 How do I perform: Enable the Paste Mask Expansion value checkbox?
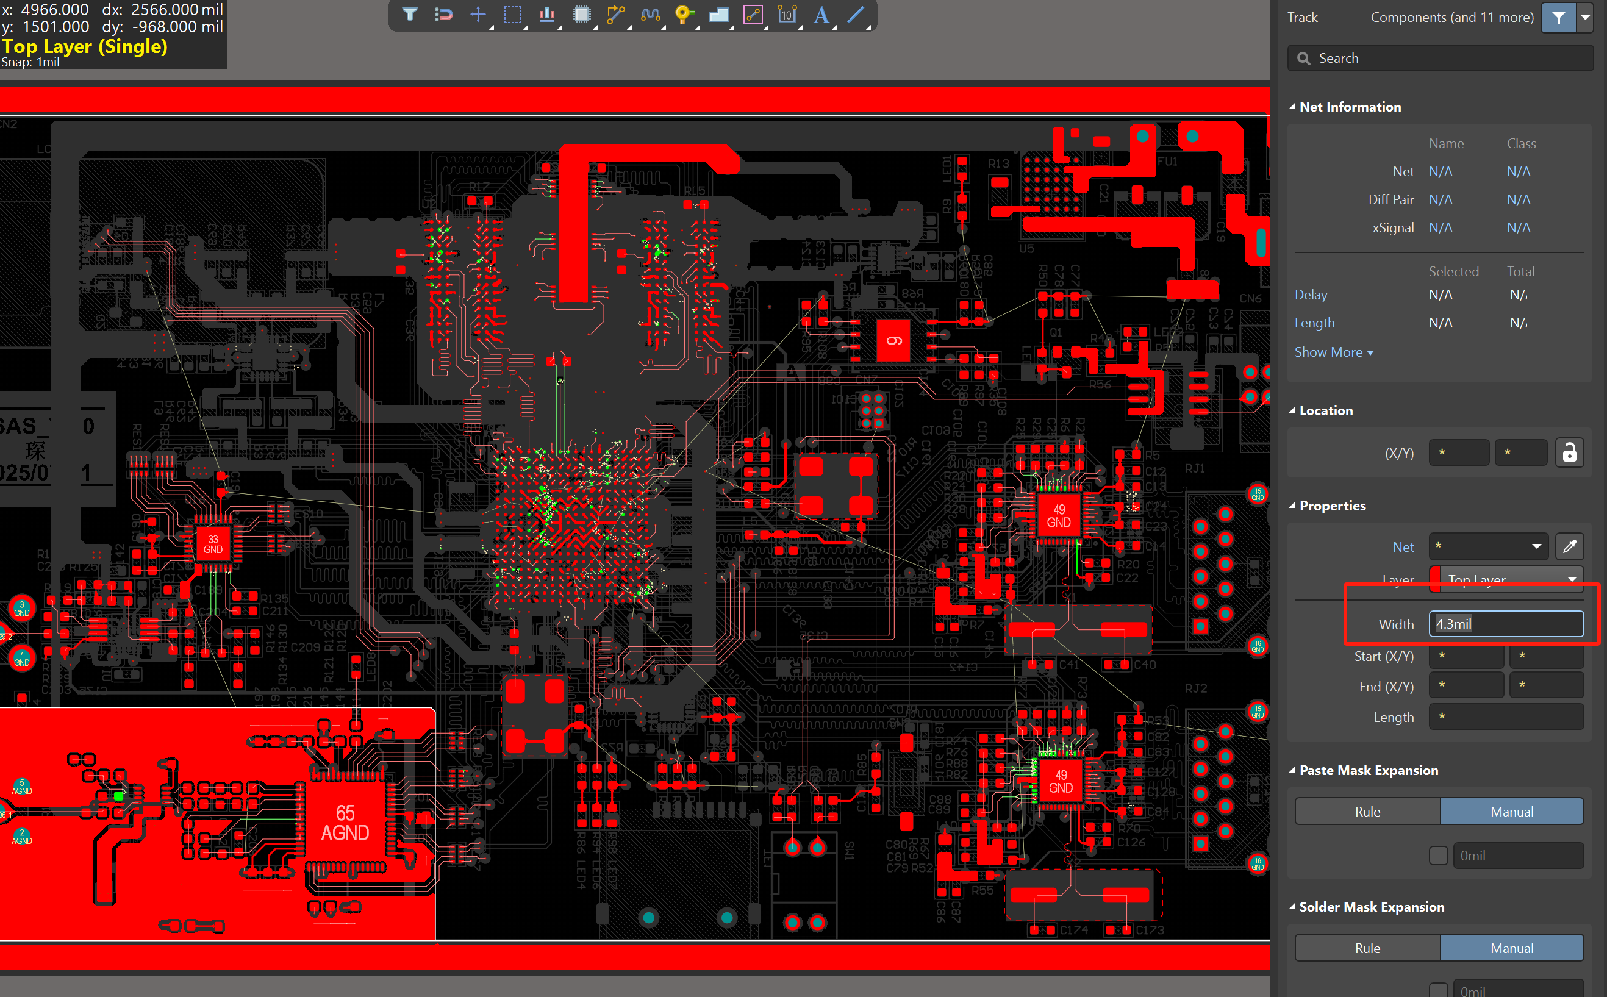point(1438,856)
